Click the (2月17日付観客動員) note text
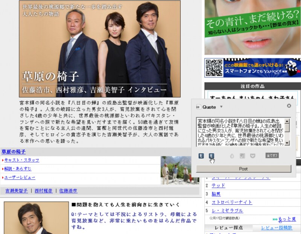This screenshot has width=301, height=234. click(x=225, y=218)
